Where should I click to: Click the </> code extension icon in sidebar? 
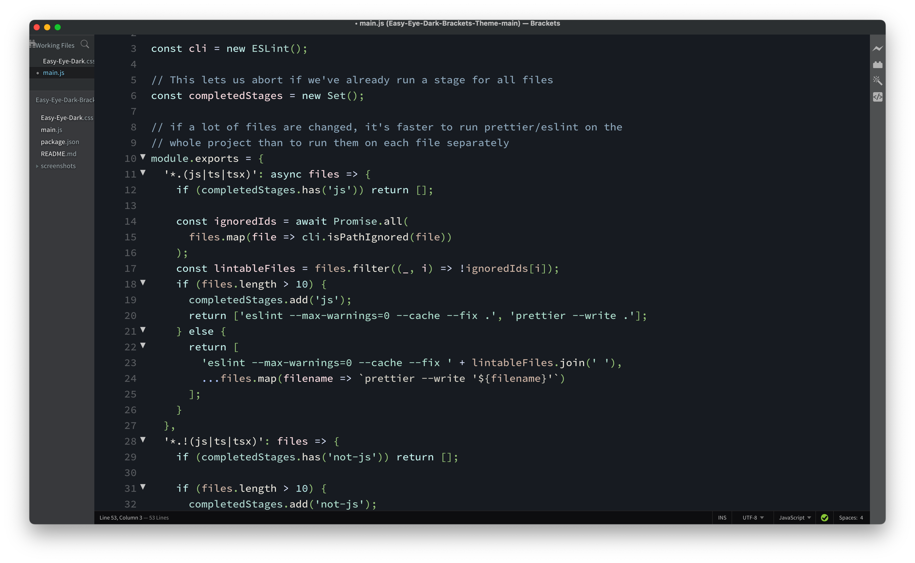[x=878, y=97]
